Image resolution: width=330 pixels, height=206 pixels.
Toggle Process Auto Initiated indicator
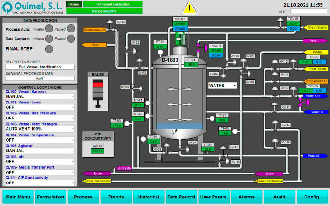[49, 29]
